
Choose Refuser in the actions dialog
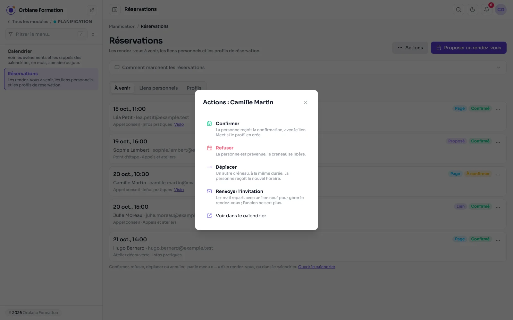pos(256,151)
